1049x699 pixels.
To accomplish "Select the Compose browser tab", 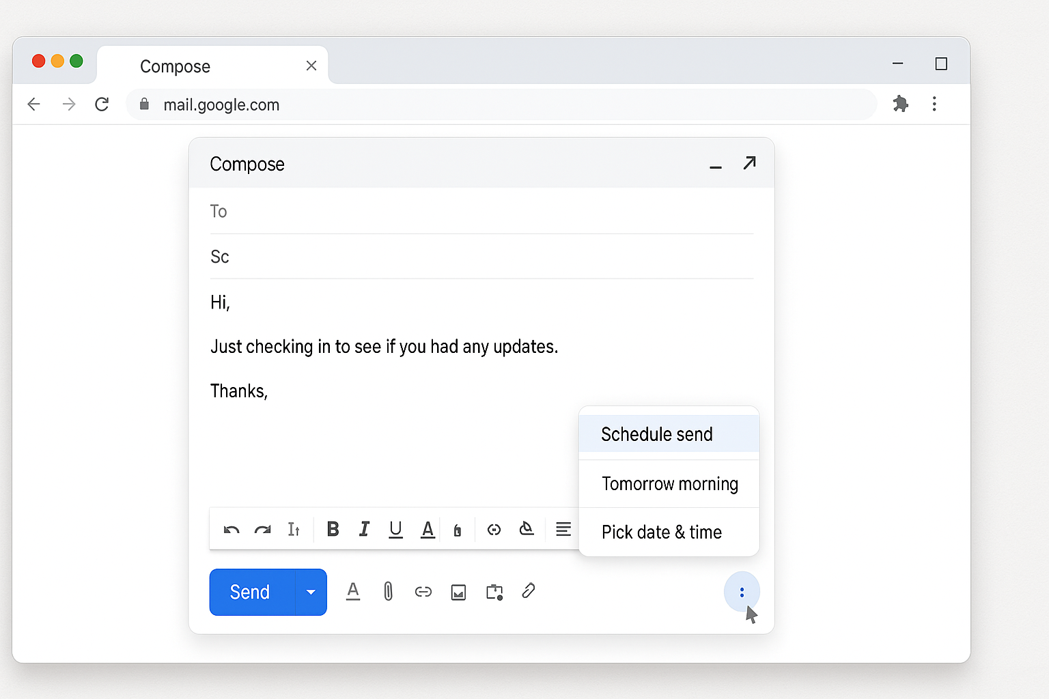I will tap(212, 66).
